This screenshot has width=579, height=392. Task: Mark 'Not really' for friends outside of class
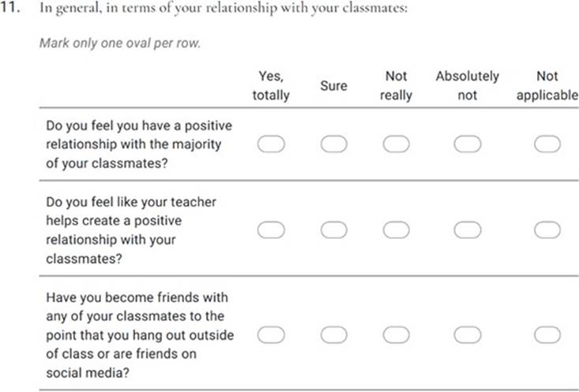coord(396,335)
